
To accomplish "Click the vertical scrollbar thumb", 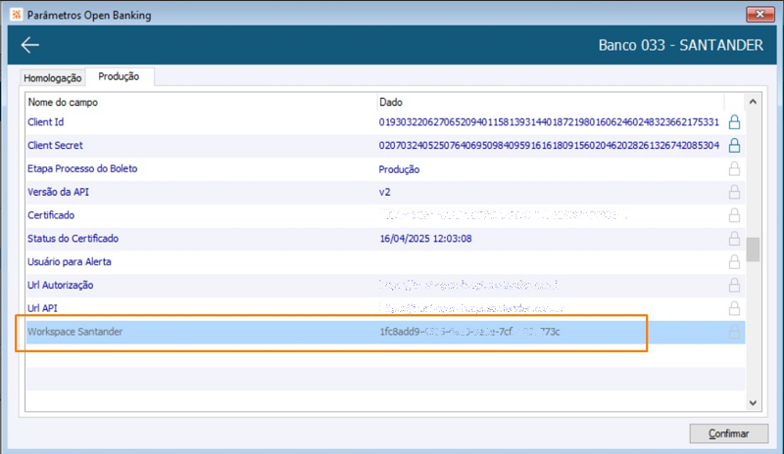I will click(x=753, y=250).
